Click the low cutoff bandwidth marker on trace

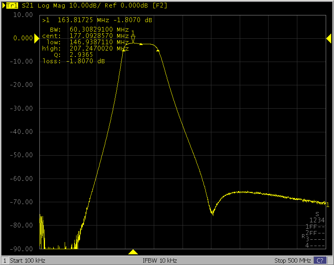click(x=123, y=50)
